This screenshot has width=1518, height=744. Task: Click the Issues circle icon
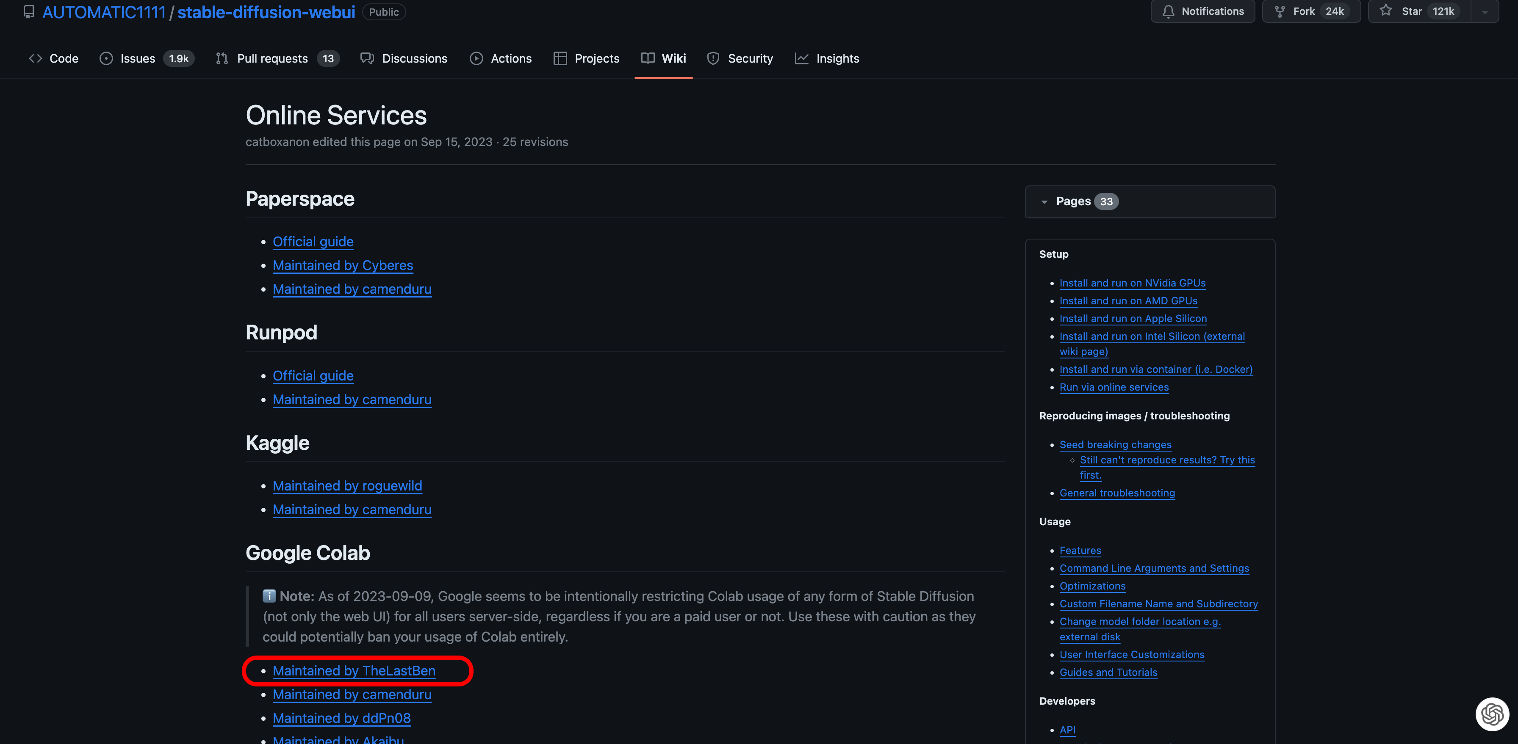[106, 58]
